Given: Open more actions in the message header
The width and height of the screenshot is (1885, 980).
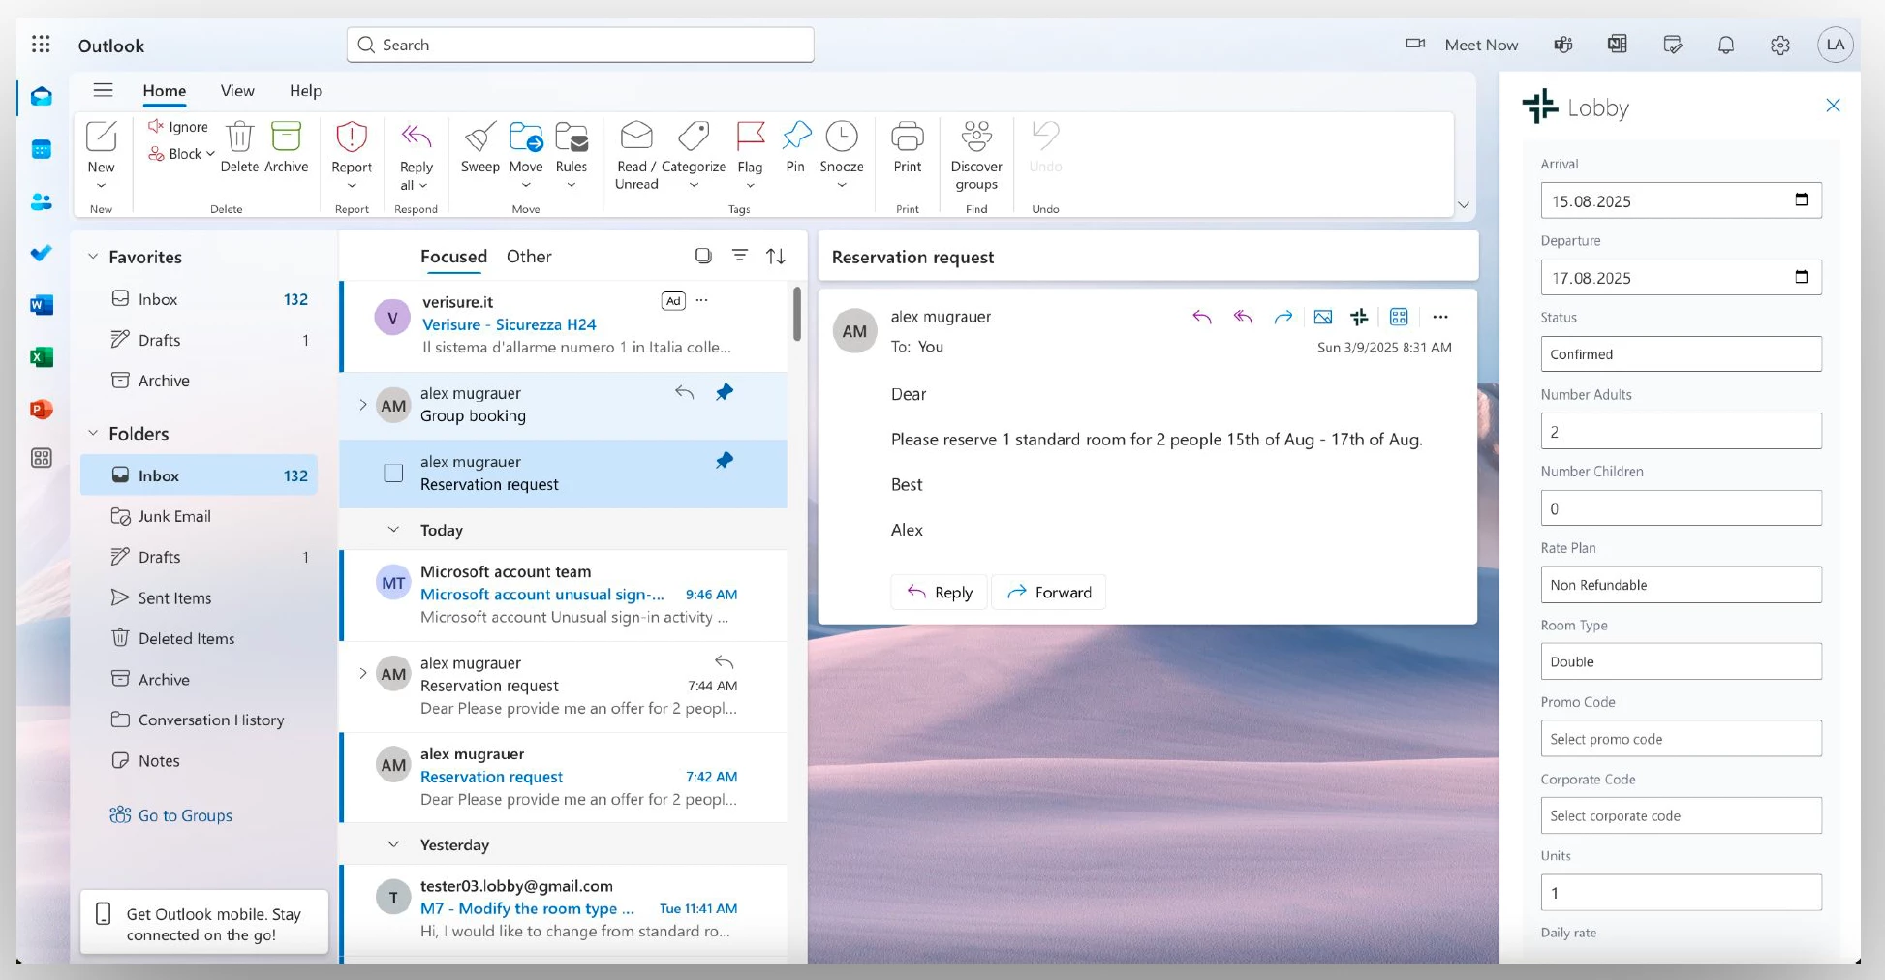Looking at the screenshot, I should [x=1440, y=317].
